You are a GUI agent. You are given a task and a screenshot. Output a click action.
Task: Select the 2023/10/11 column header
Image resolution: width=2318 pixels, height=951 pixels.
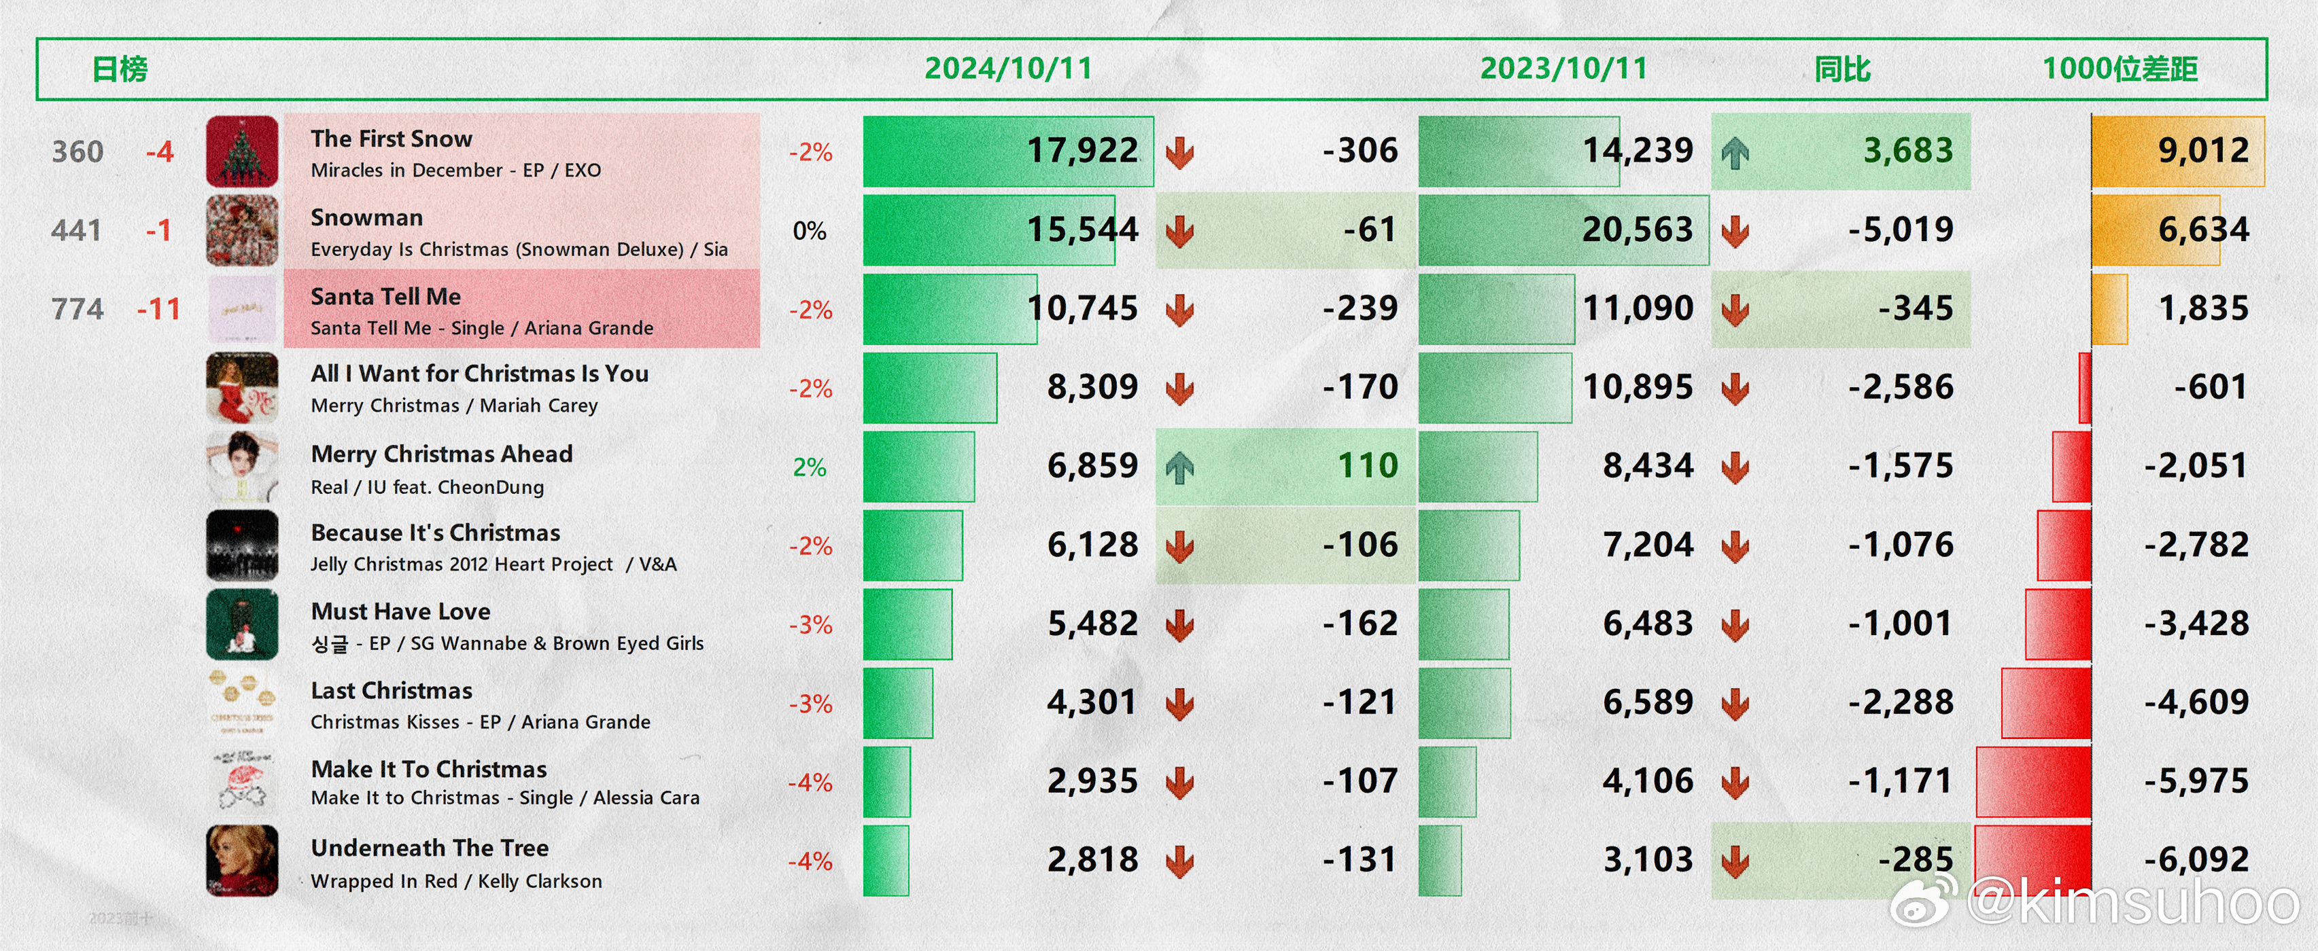coord(1564,69)
